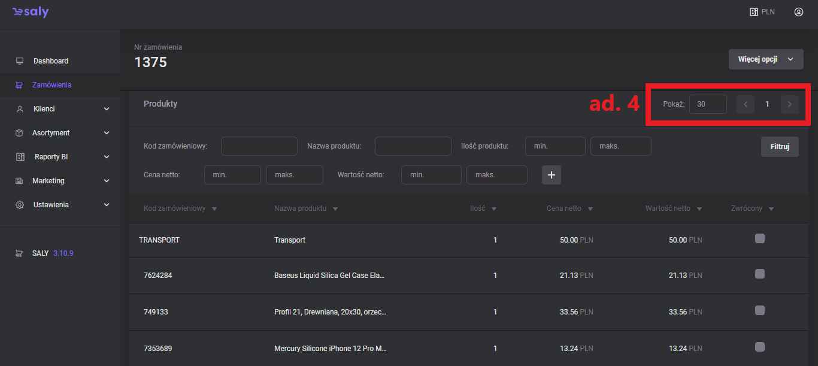818x366 pixels.
Task: Click the Dashboard monitor icon in sidebar
Action: point(20,61)
